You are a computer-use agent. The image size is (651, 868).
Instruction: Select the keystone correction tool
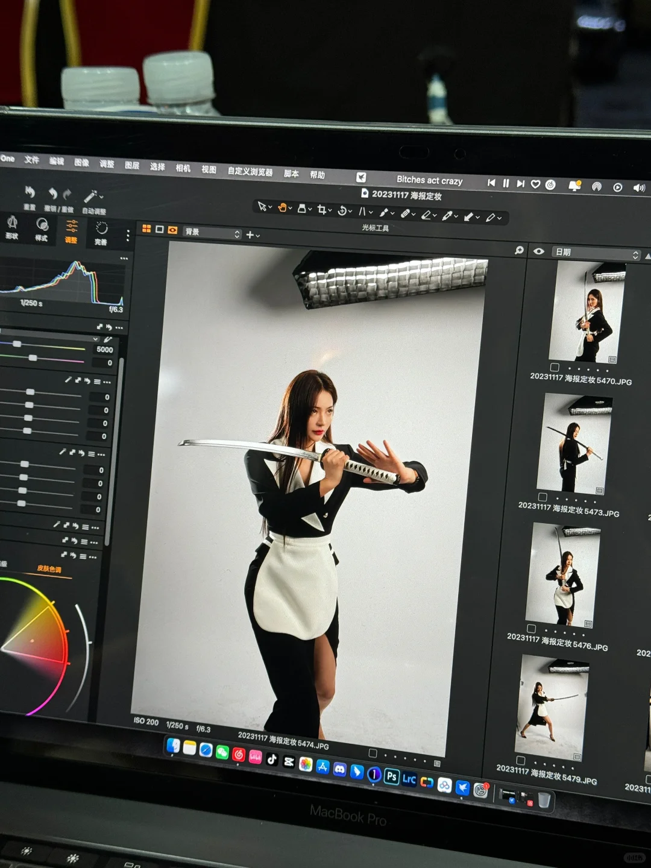(363, 212)
